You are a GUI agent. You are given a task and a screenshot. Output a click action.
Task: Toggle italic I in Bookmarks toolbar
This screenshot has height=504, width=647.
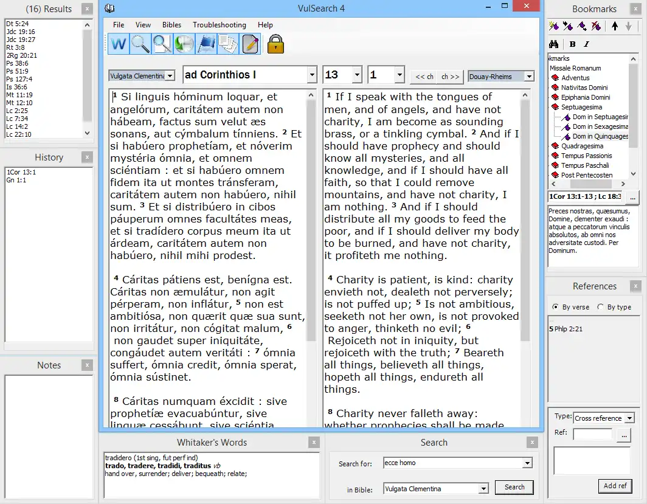(x=586, y=44)
